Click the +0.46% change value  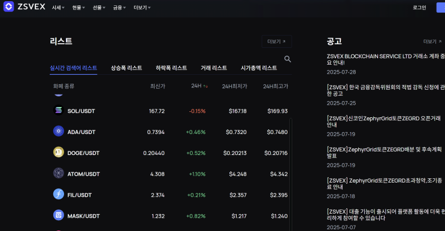196,132
